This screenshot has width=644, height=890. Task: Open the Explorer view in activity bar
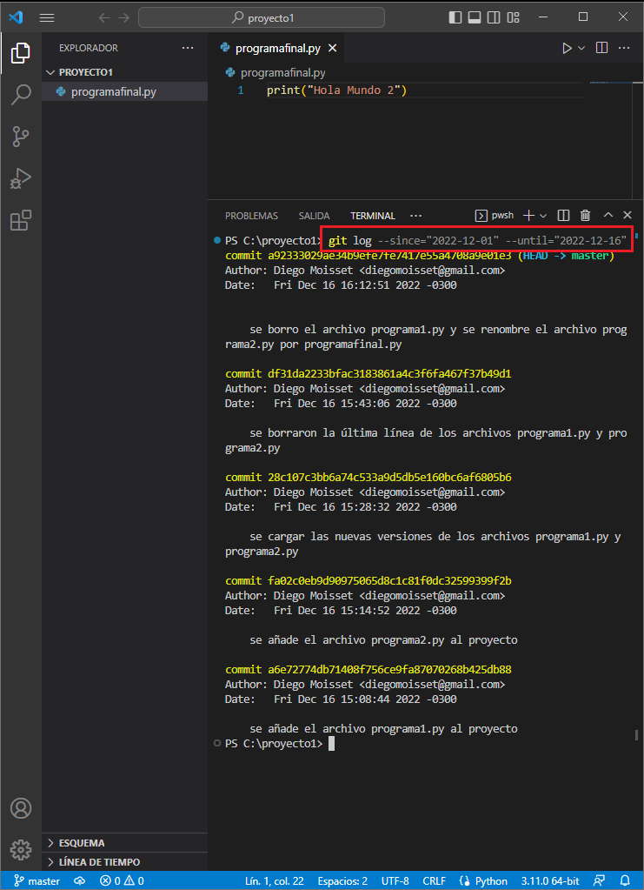pyautogui.click(x=20, y=53)
